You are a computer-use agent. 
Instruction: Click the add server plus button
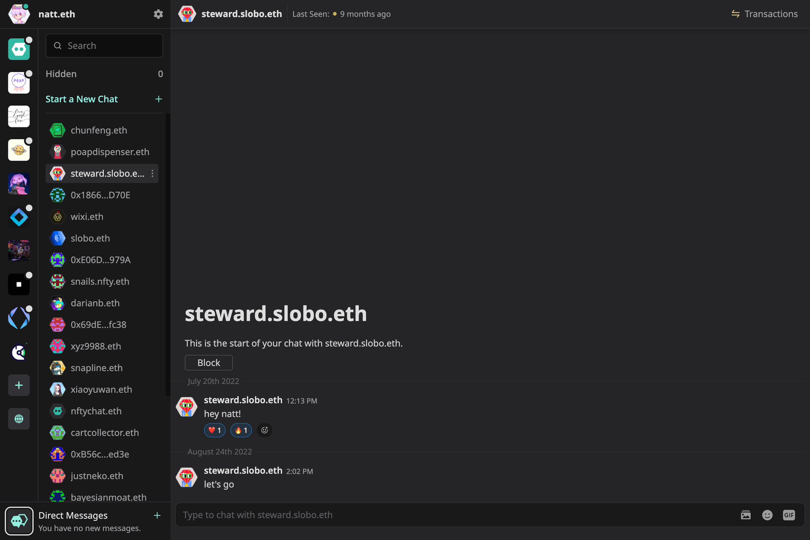[x=19, y=385]
